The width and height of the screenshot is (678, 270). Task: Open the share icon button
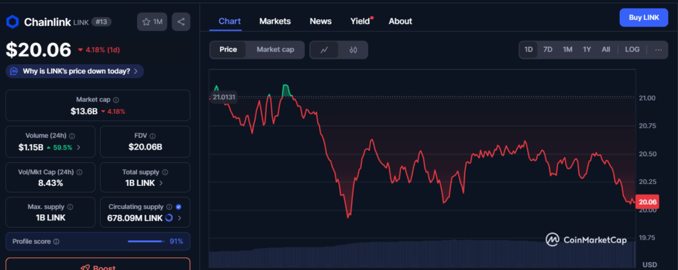coord(181,22)
